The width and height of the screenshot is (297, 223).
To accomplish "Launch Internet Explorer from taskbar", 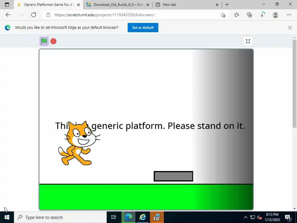I will click(143, 217).
